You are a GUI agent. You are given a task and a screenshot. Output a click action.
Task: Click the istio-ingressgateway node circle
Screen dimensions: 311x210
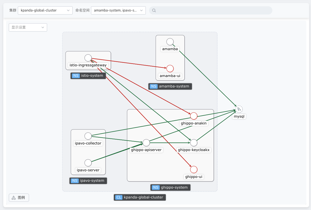(88, 58)
